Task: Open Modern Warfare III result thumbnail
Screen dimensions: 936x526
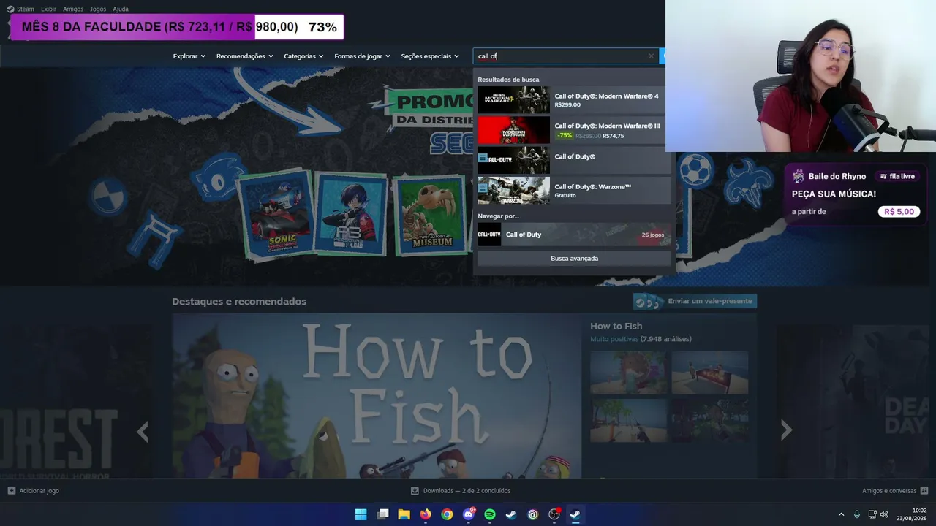Action: coord(513,130)
